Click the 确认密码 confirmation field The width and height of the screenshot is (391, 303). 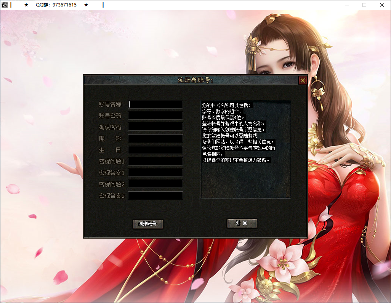155,127
